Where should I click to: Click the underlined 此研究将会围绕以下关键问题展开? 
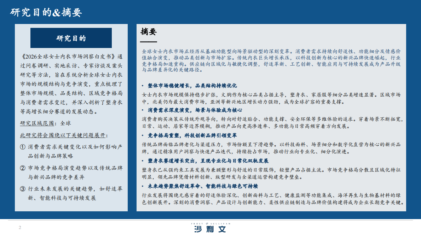tap(63, 135)
